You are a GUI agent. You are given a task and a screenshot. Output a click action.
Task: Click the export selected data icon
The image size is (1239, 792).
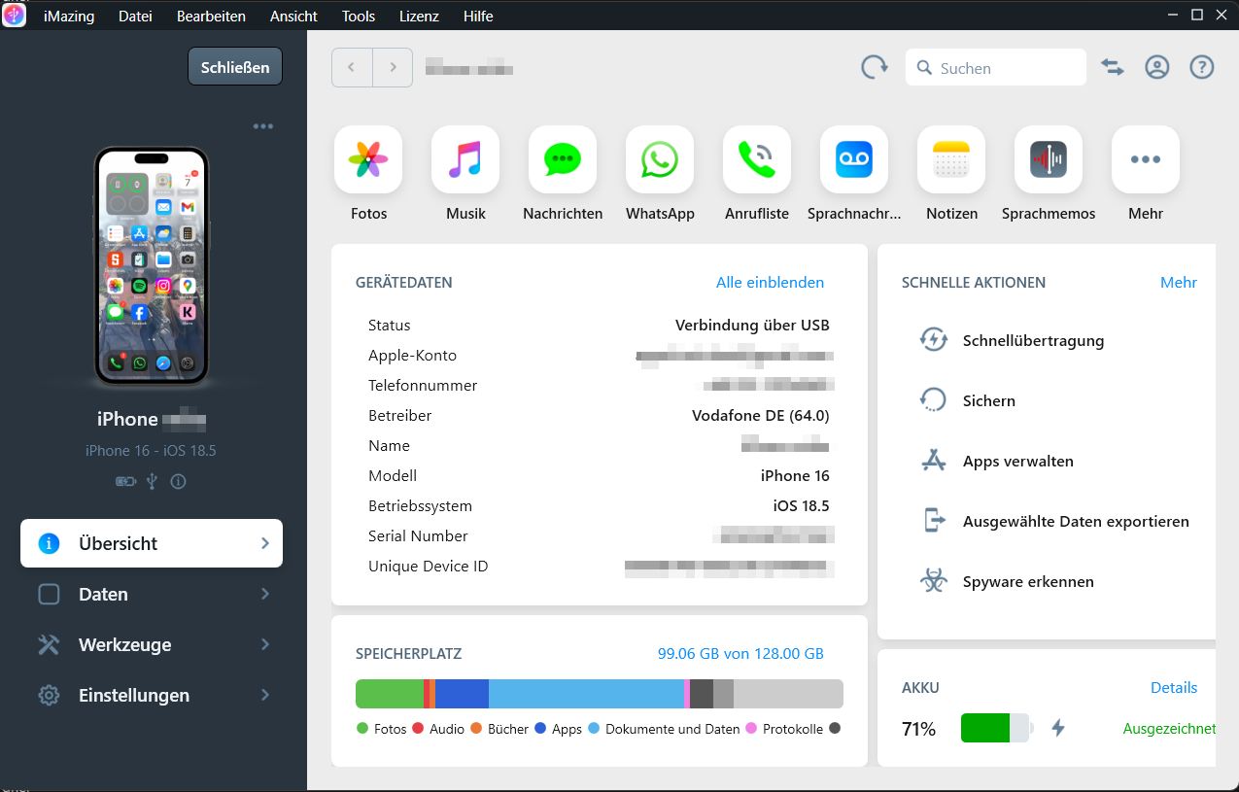click(x=933, y=521)
